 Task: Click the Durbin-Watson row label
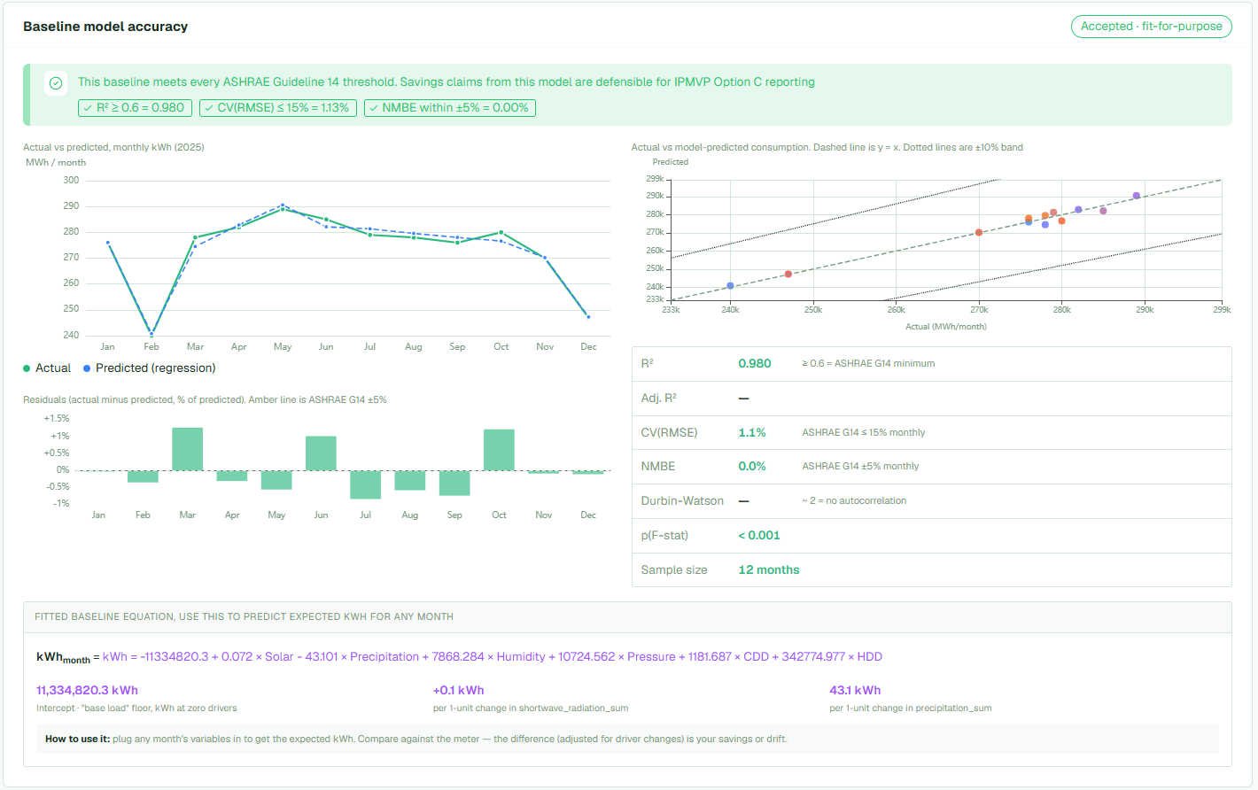682,501
